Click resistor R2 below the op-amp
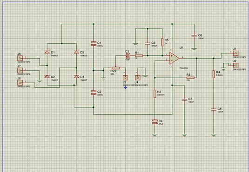The height and width of the screenshot is (172, 249). tap(155, 93)
